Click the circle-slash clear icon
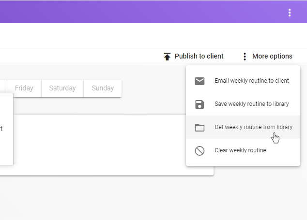The height and width of the screenshot is (220, 307). point(200,151)
